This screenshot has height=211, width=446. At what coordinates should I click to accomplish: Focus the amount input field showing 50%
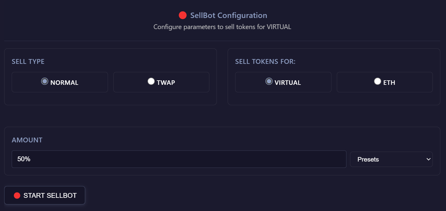coord(179,159)
